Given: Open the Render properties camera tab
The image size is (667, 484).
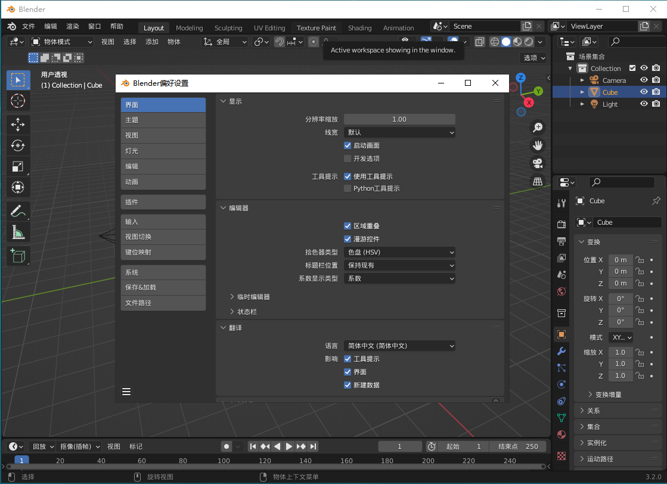Looking at the screenshot, I should [561, 223].
